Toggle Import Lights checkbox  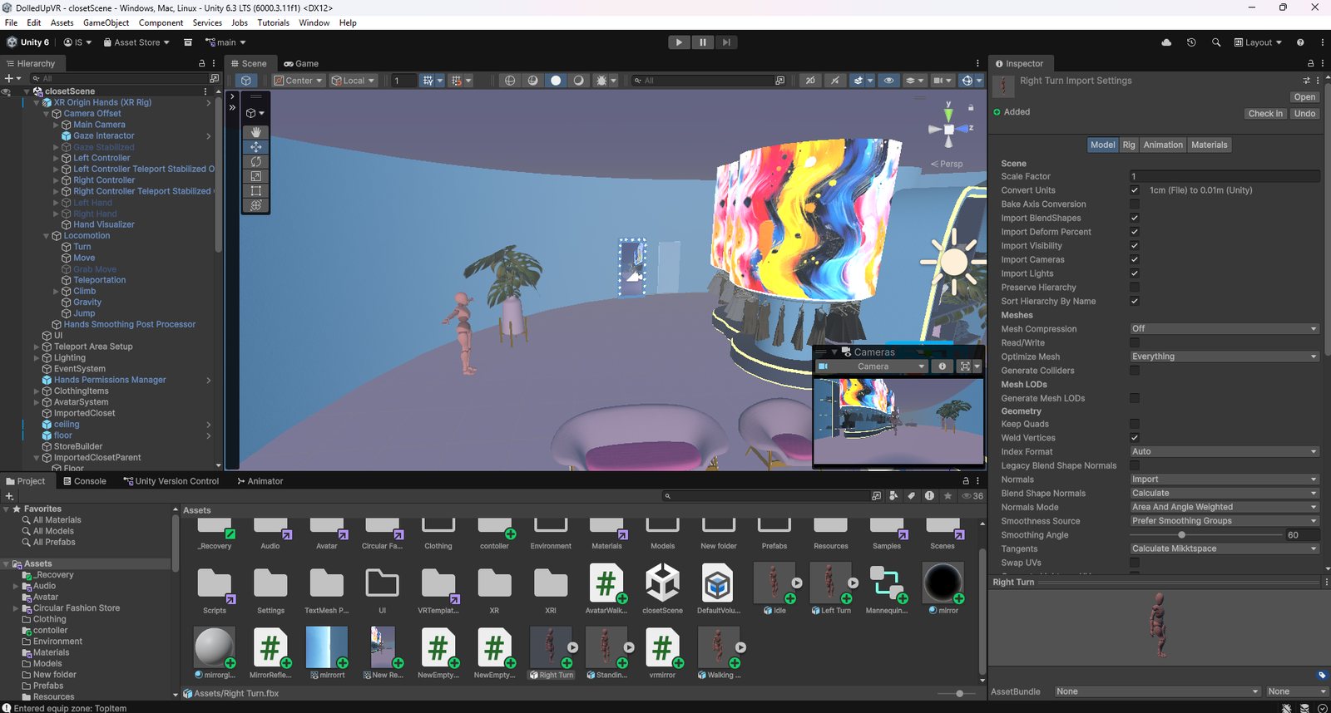pos(1135,273)
